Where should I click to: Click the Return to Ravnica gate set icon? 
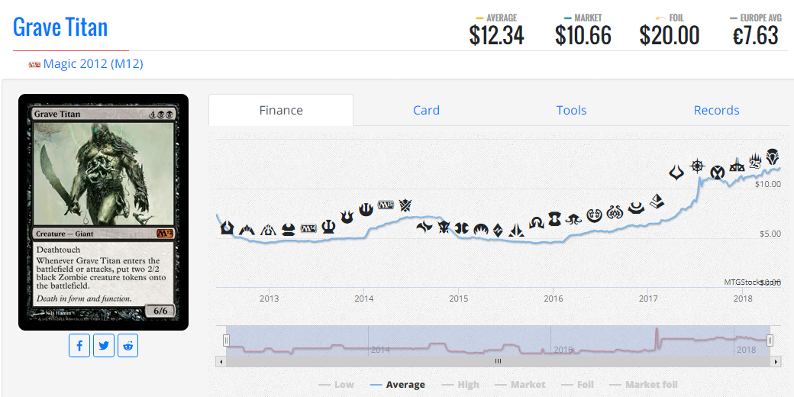click(227, 228)
